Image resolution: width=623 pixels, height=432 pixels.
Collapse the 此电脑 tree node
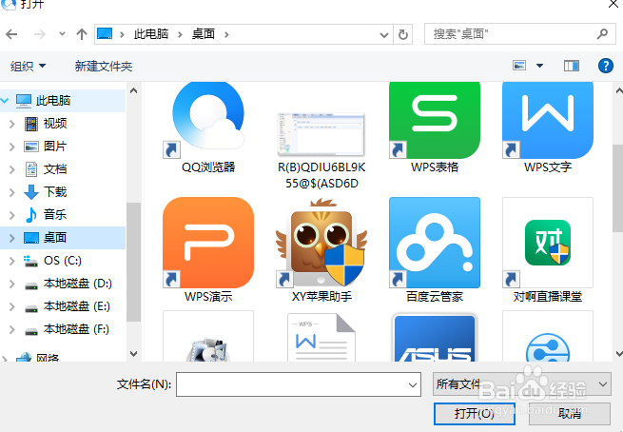(x=5, y=101)
